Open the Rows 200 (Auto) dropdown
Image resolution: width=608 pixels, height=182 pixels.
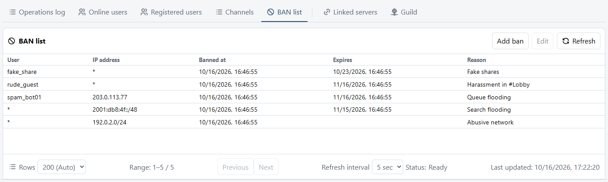pyautogui.click(x=62, y=167)
